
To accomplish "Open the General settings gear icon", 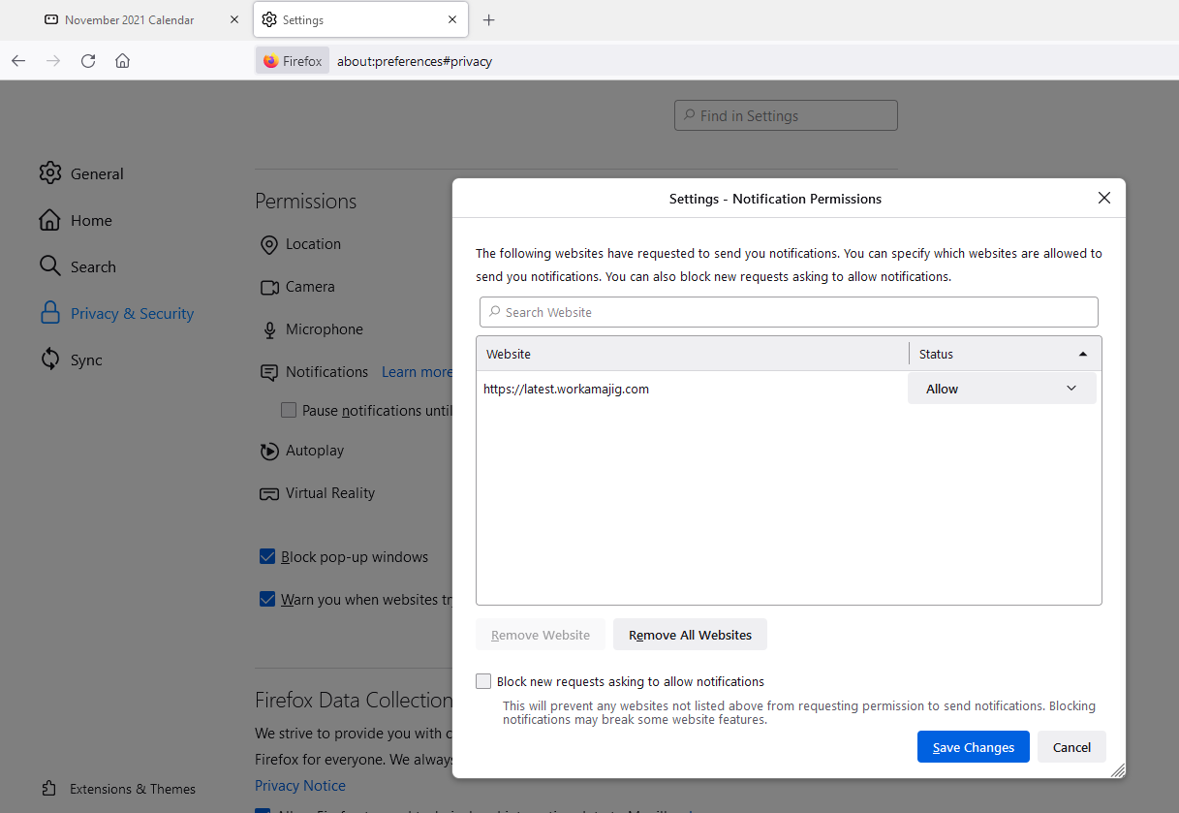I will point(49,173).
